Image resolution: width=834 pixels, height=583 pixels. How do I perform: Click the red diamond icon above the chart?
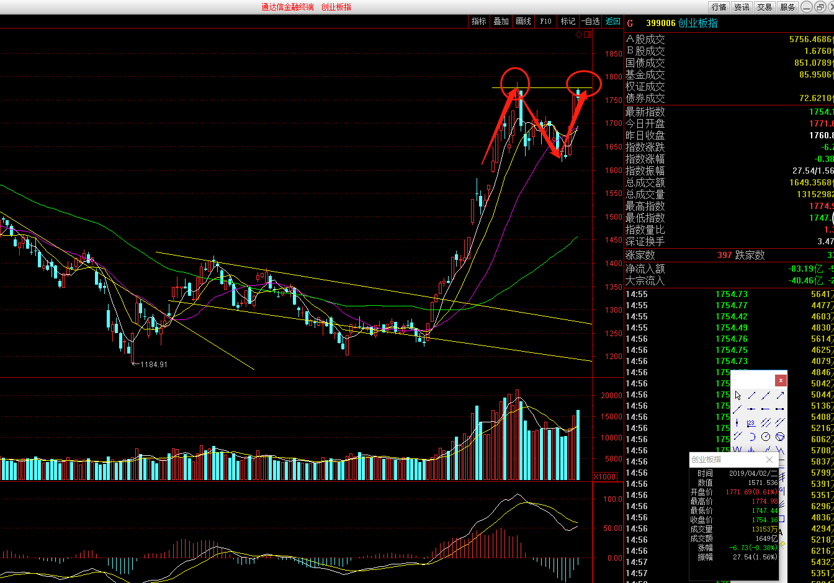click(x=579, y=34)
